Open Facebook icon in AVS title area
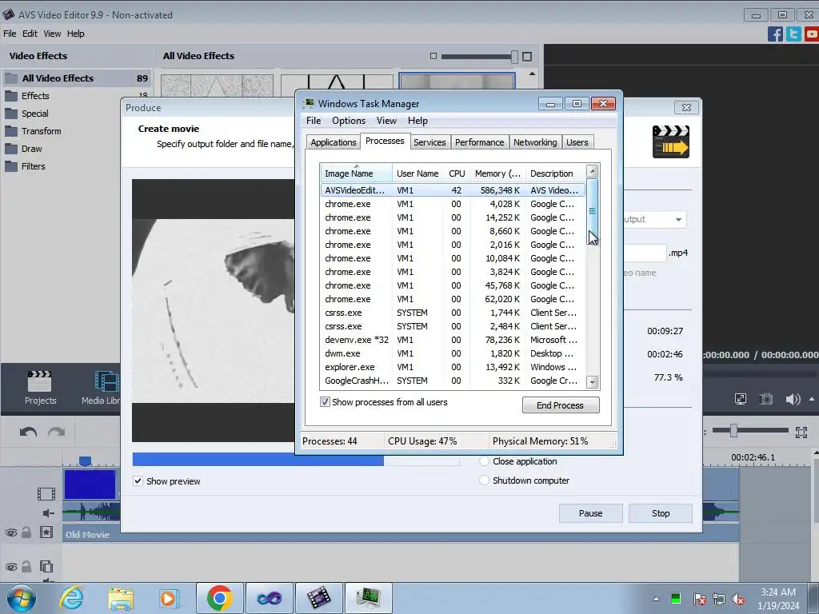Screen dimensions: 819x614 coord(775,34)
